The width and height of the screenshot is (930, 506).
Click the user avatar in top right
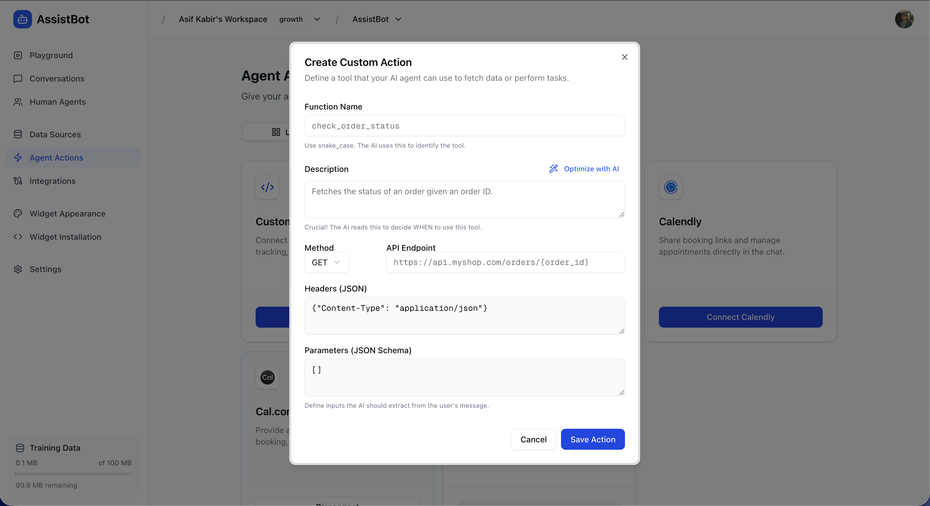[x=904, y=19]
